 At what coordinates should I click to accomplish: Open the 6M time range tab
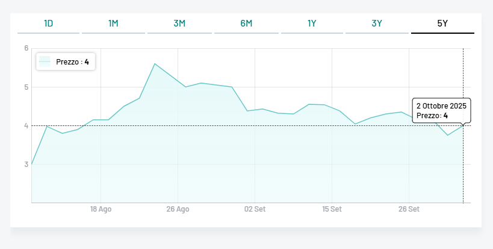pyautogui.click(x=246, y=24)
